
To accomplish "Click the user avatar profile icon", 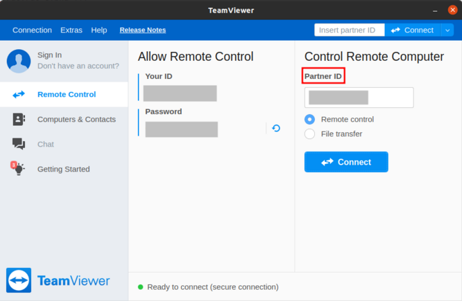I will [19, 61].
